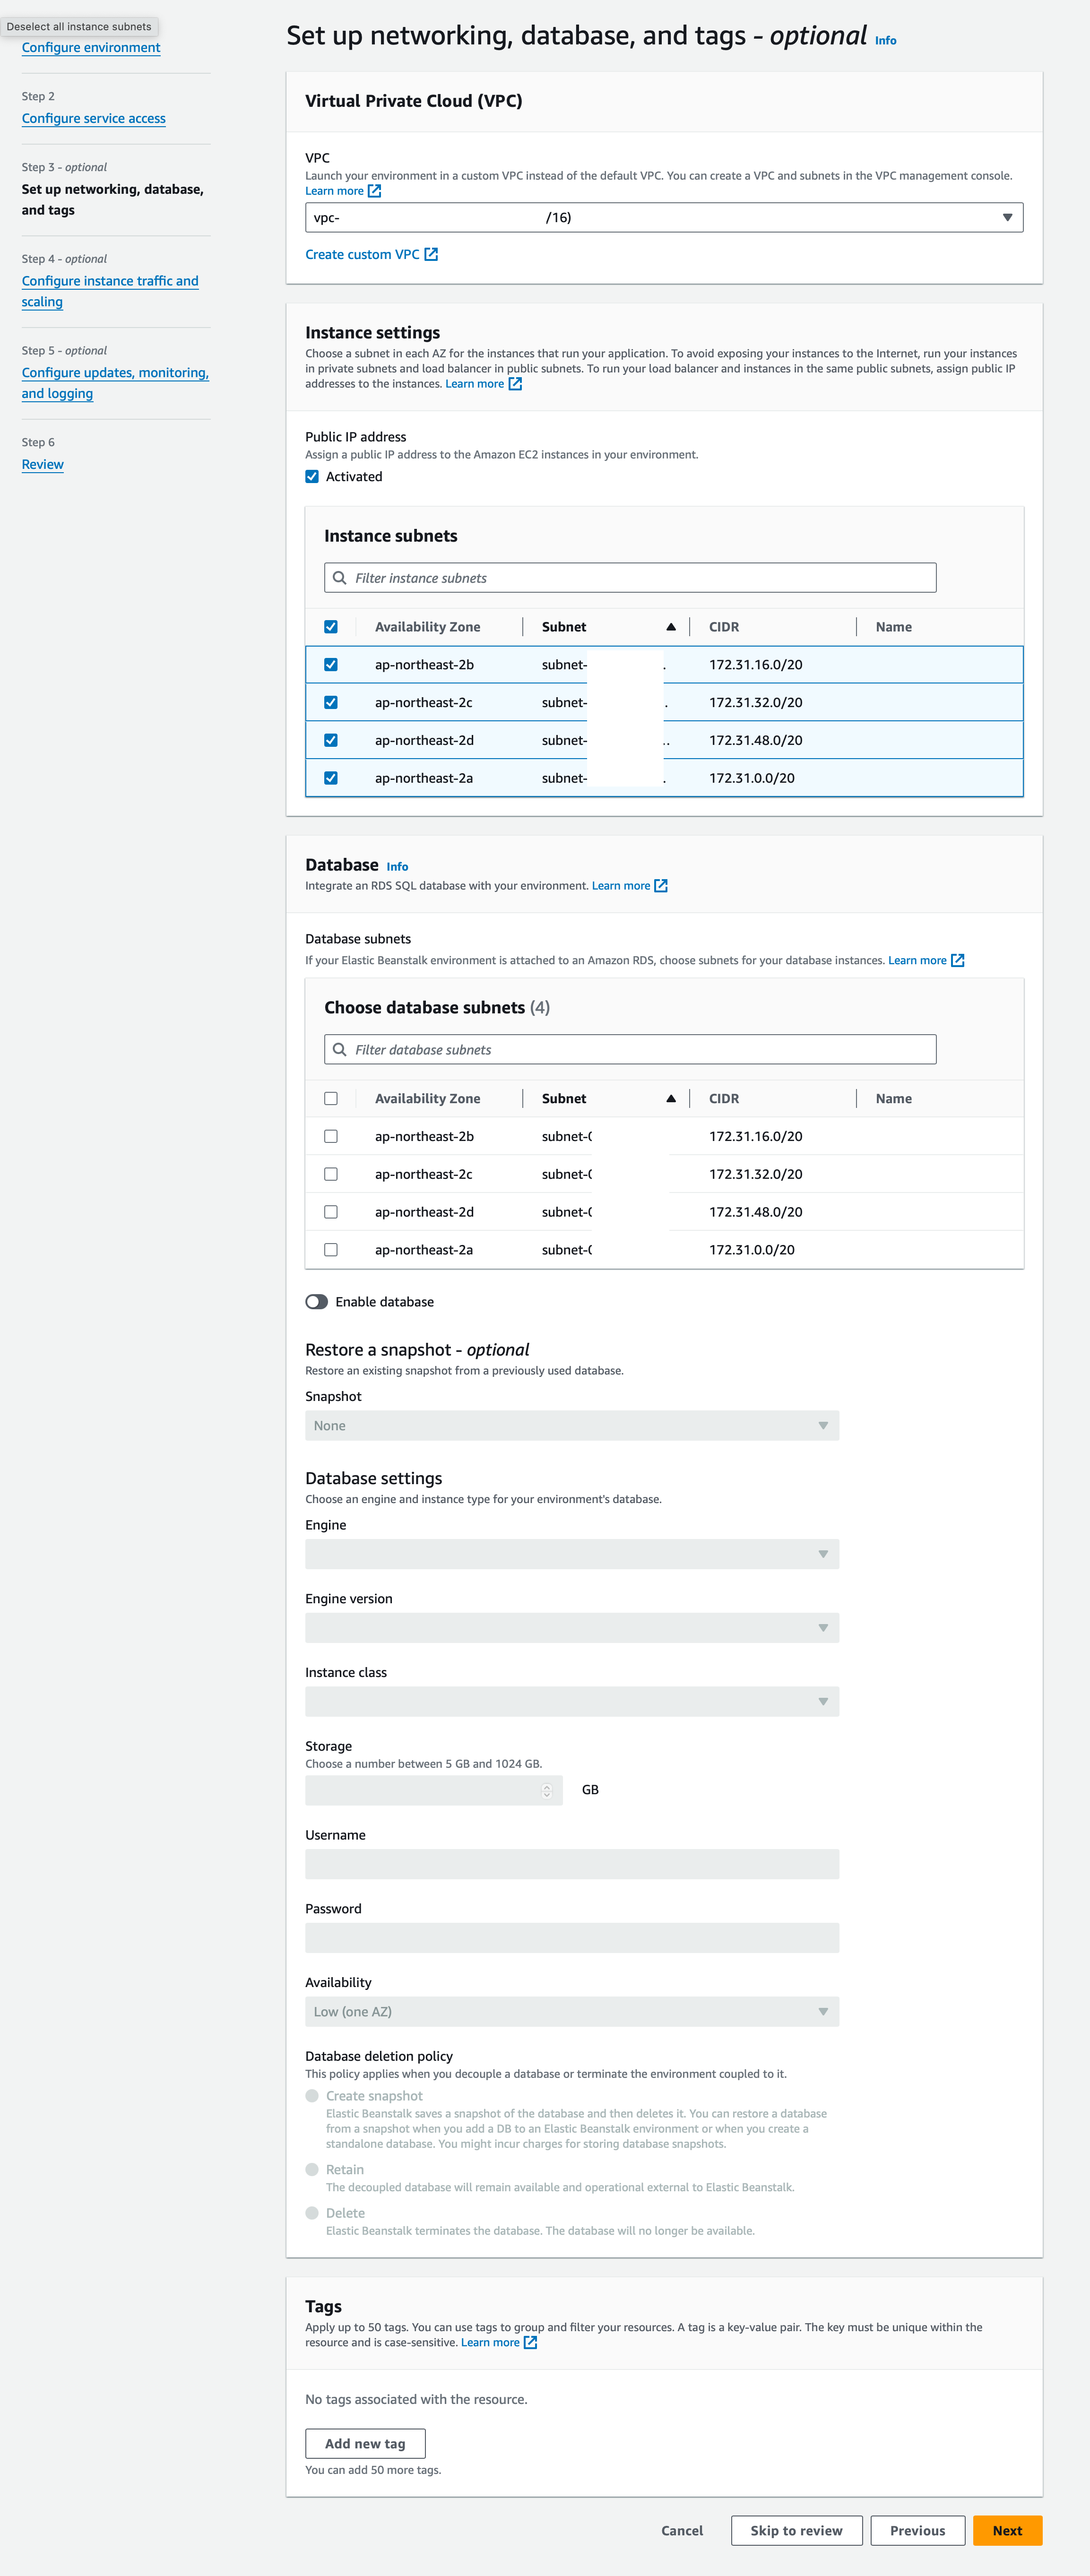Open the Availability dropdown showing Low (one AZ)
1090x2576 pixels.
coord(572,2013)
